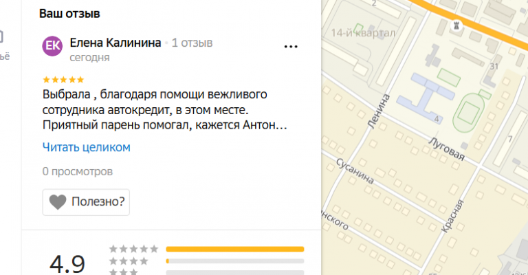
Task: Select the five-star rating row stars
Action: click(x=133, y=249)
